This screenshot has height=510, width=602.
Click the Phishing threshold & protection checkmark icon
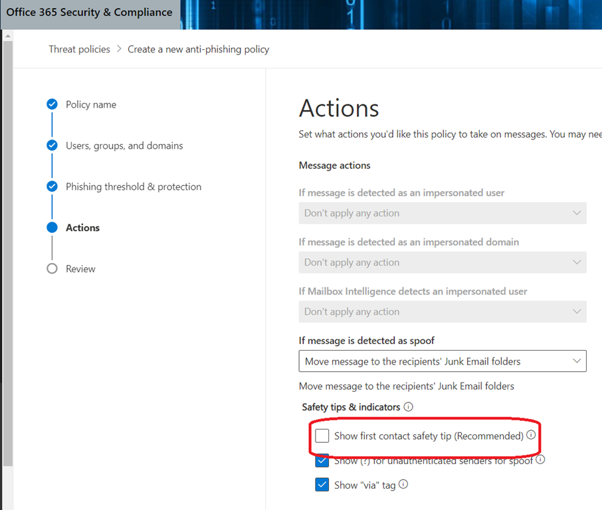click(x=52, y=187)
